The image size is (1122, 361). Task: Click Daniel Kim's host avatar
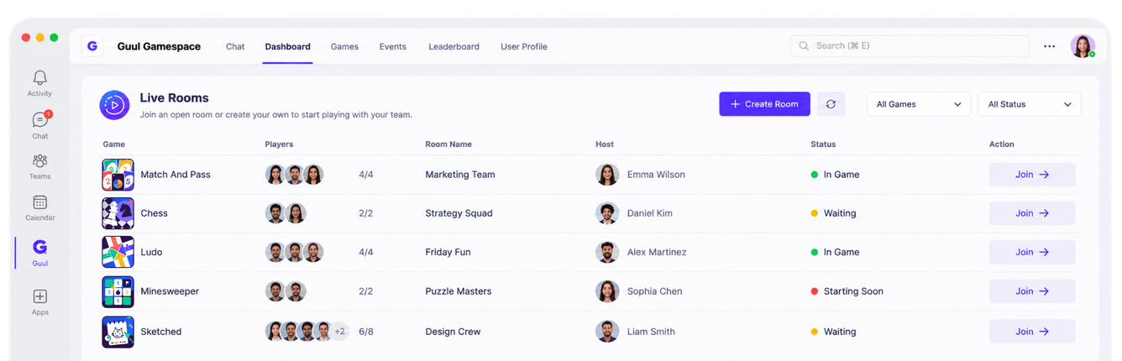(607, 213)
